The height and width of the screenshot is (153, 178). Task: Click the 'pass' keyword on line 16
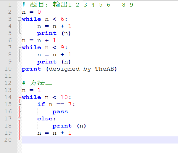(x=60, y=112)
